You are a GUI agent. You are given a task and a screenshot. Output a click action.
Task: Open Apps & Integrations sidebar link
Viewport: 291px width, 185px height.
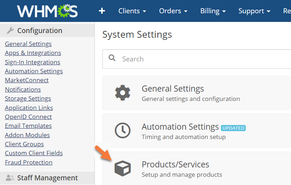tap(33, 53)
